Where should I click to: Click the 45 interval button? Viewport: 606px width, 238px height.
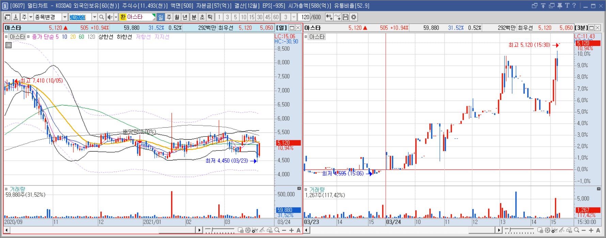click(268, 17)
